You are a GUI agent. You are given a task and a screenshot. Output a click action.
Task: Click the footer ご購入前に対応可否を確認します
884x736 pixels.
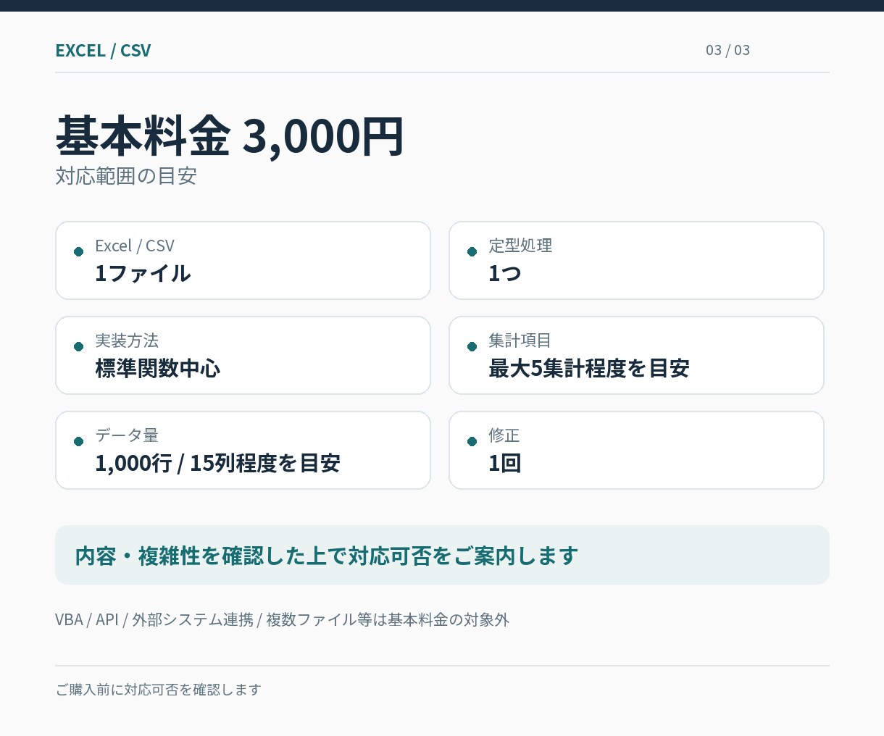(158, 690)
